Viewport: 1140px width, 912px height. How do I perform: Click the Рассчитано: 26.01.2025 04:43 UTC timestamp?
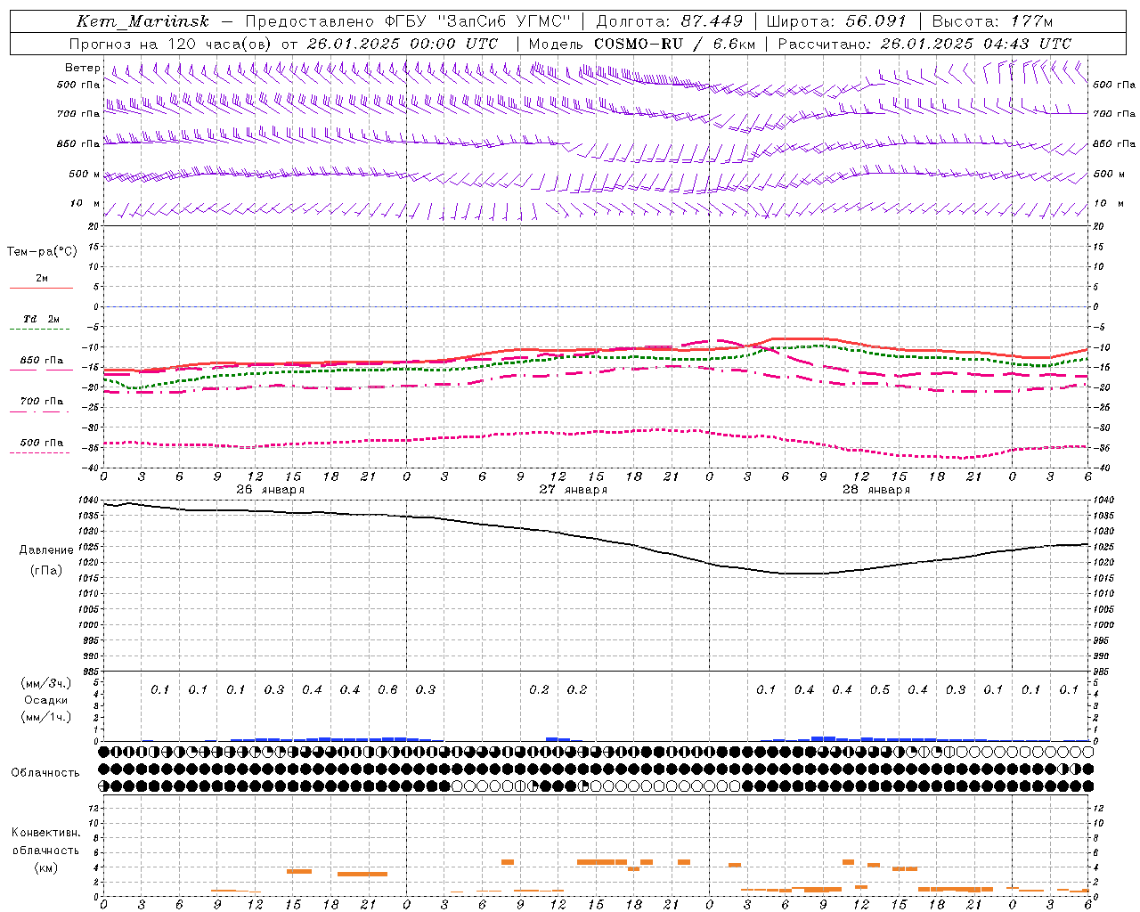[924, 44]
